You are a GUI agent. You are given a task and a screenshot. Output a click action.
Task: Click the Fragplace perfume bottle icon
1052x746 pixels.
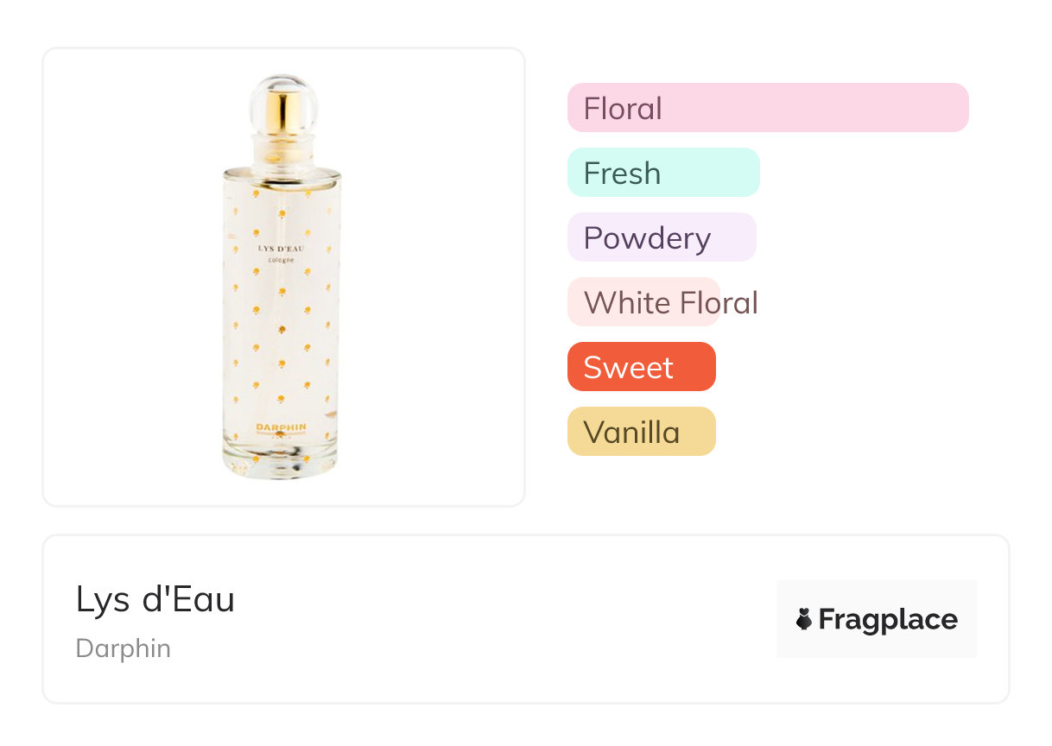point(804,619)
